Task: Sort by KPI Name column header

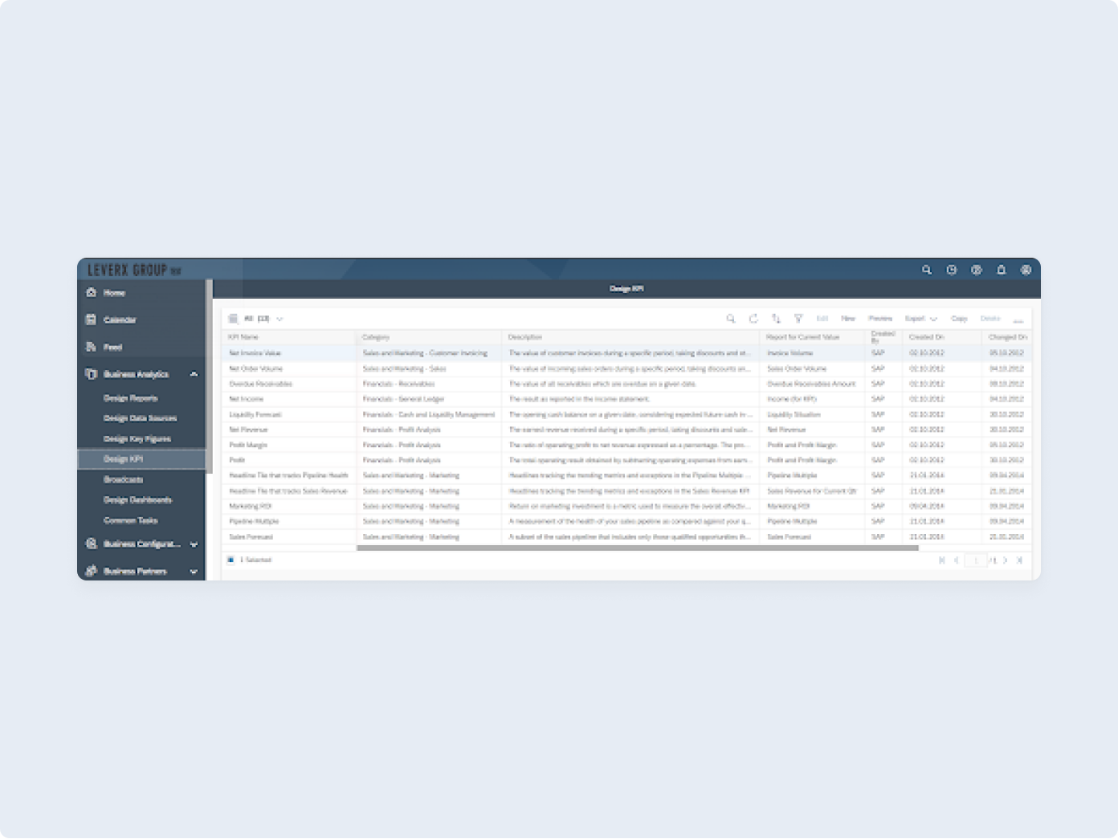Action: point(289,337)
